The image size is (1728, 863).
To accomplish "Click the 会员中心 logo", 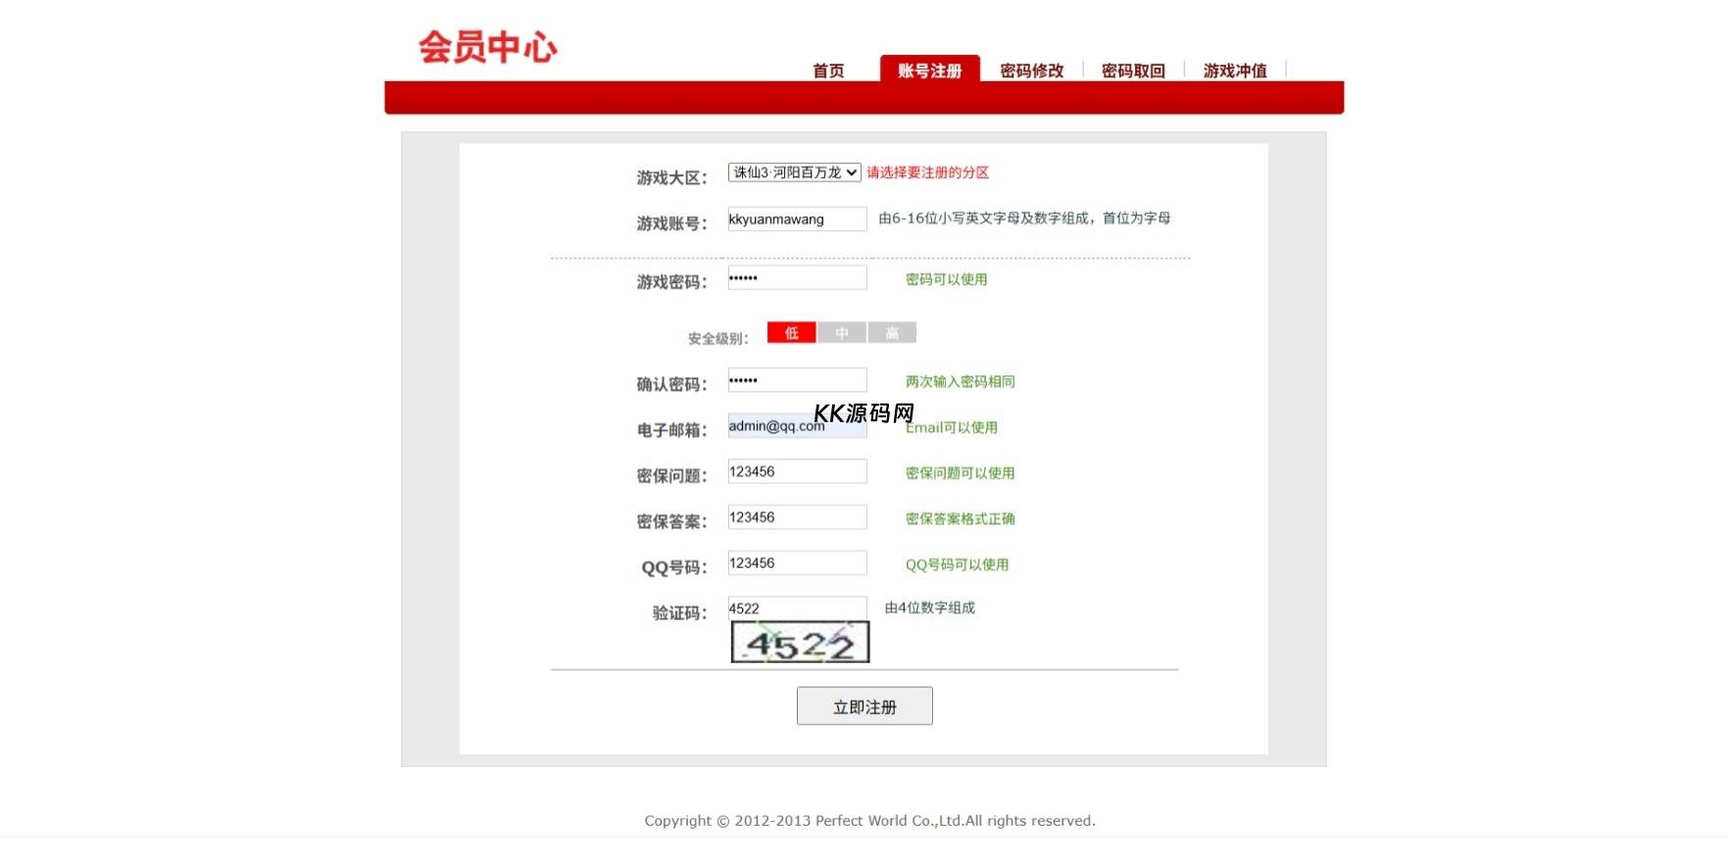I will point(487,47).
